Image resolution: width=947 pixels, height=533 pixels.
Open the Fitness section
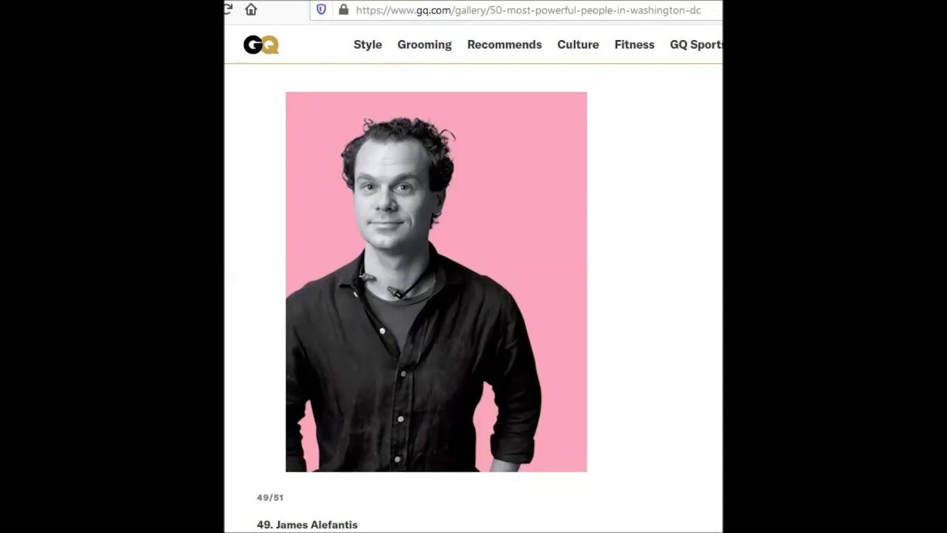(x=634, y=44)
